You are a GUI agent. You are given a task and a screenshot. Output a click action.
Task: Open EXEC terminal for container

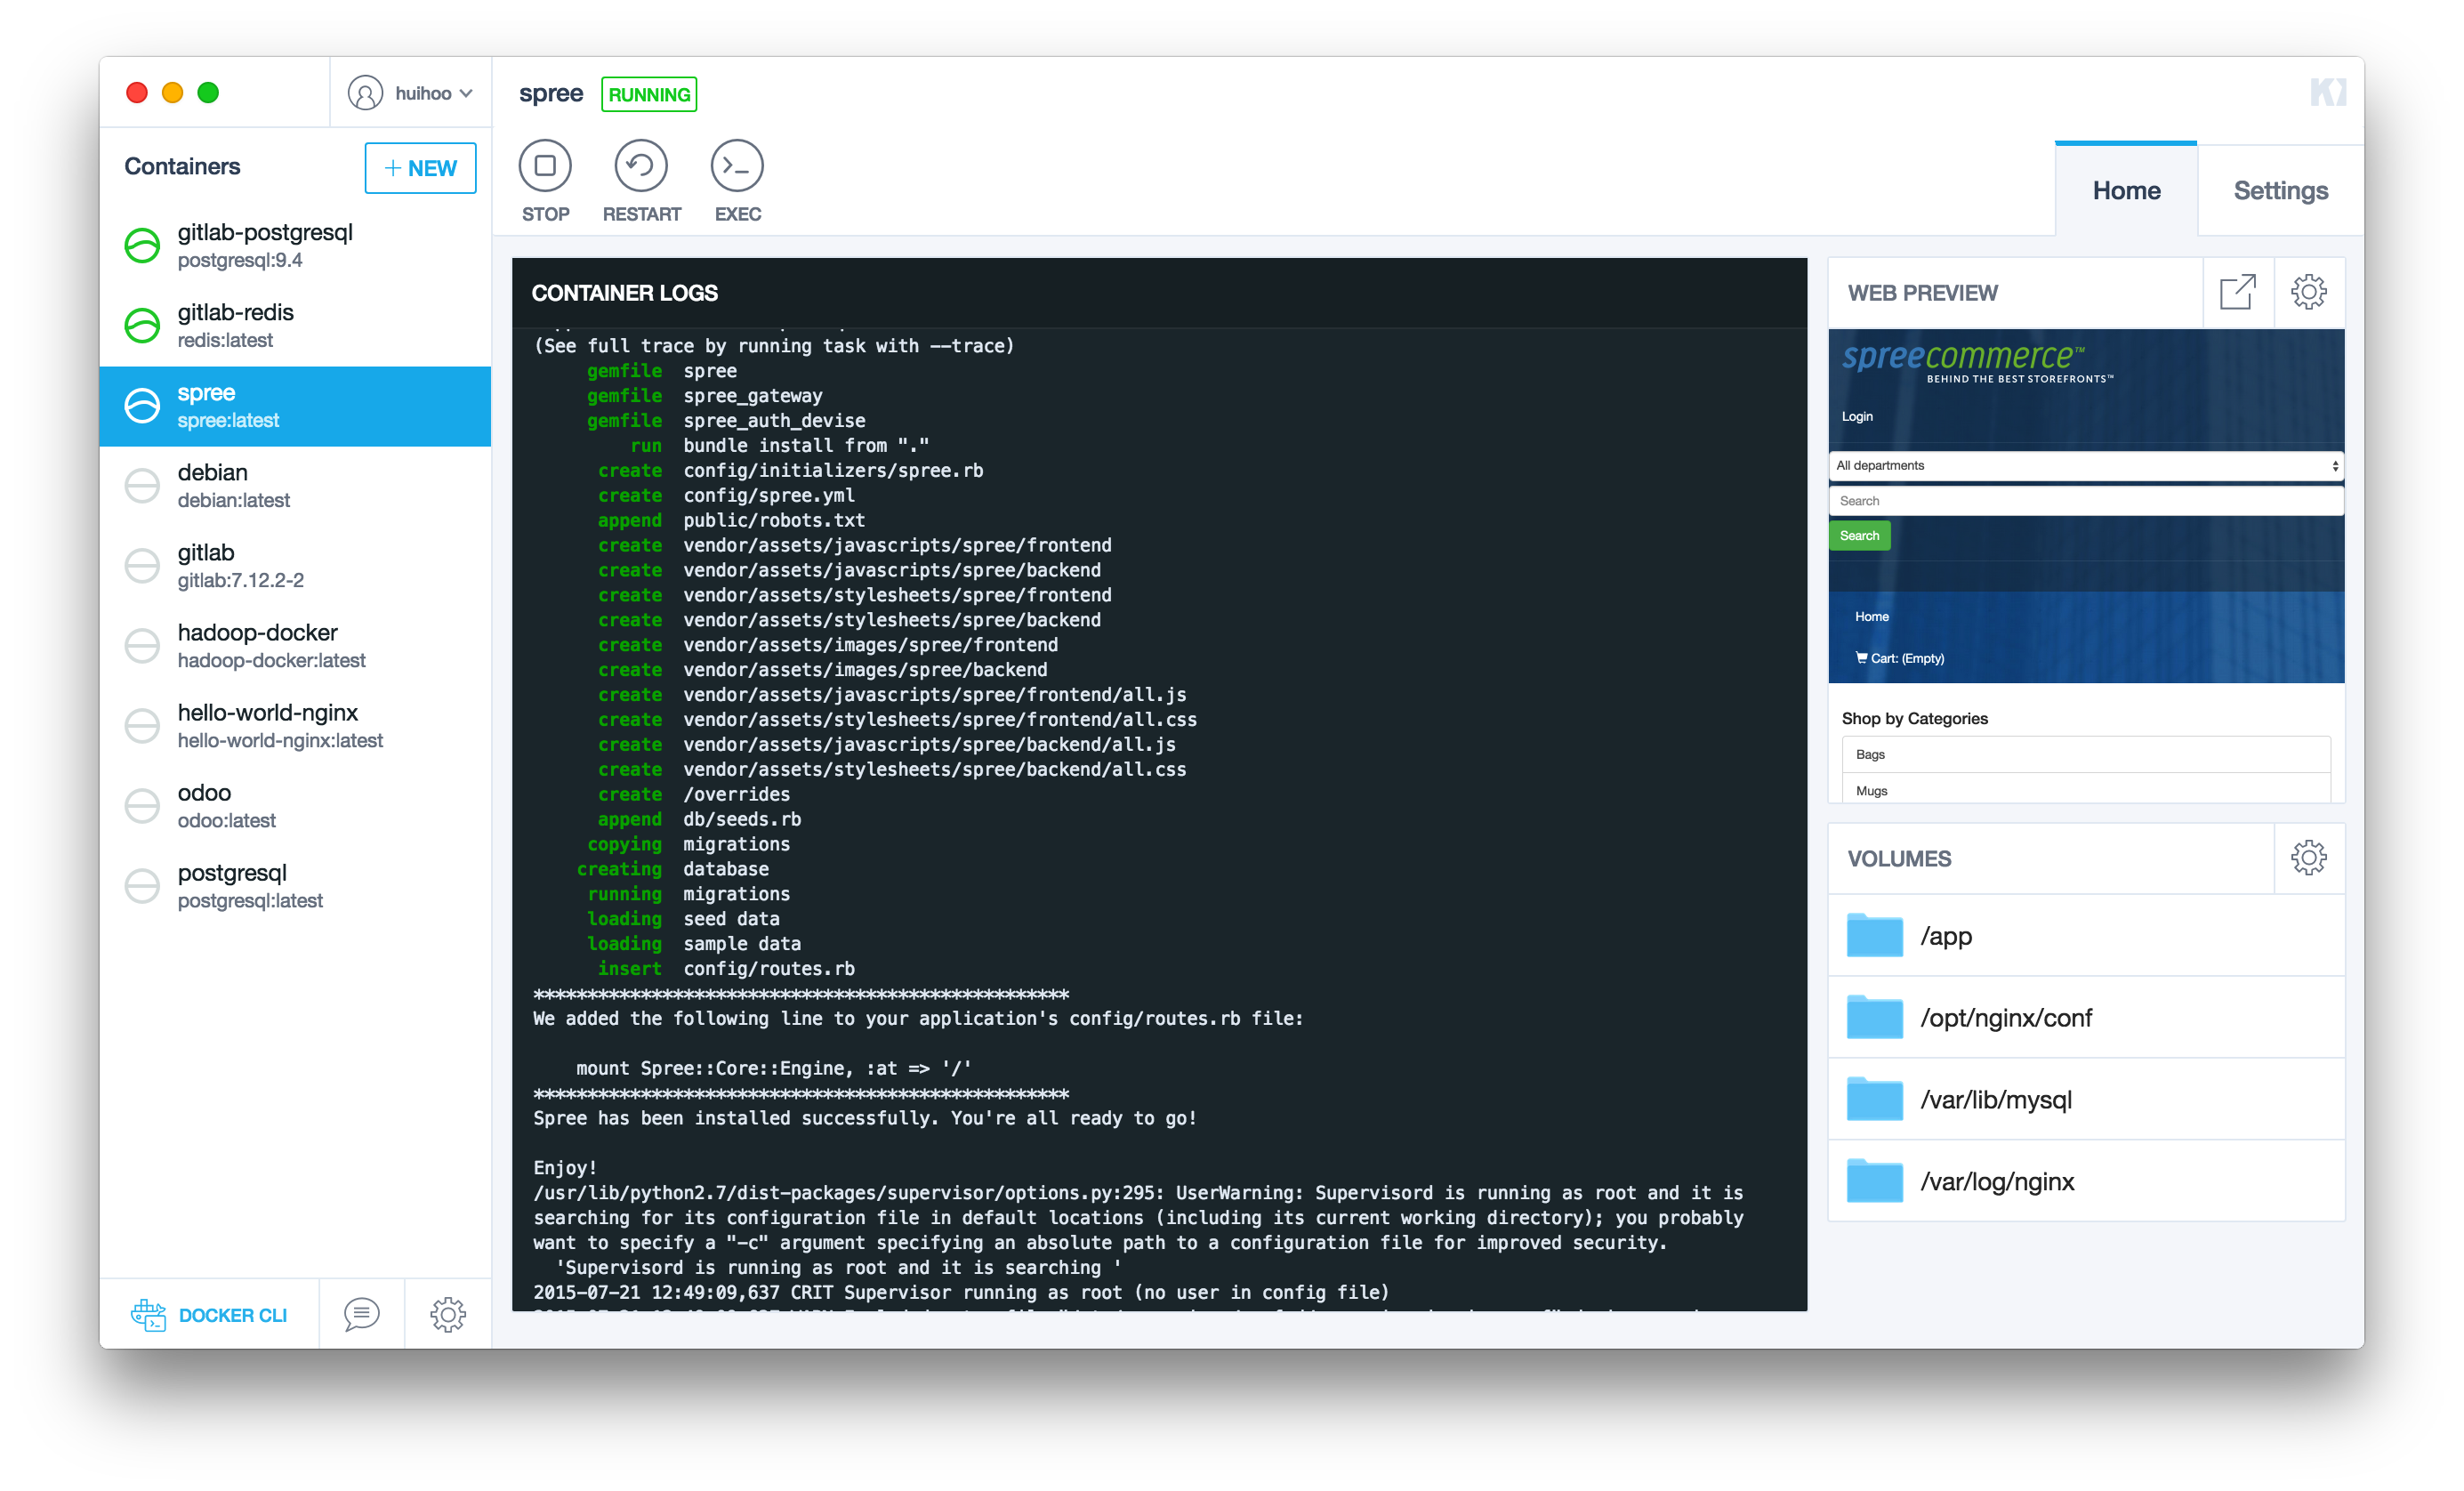click(737, 166)
